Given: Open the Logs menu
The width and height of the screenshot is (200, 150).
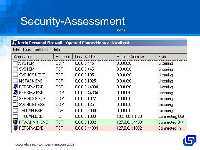Looking at the screenshot, I should (27, 49).
